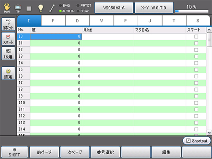Click the gray stop square icon
This screenshot has height=159, width=212.
pyautogui.click(x=29, y=8)
